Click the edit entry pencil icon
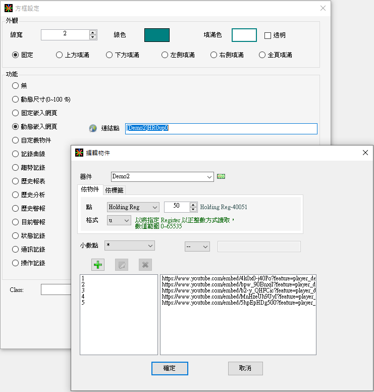The width and height of the screenshot is (374, 392). pyautogui.click(x=122, y=265)
